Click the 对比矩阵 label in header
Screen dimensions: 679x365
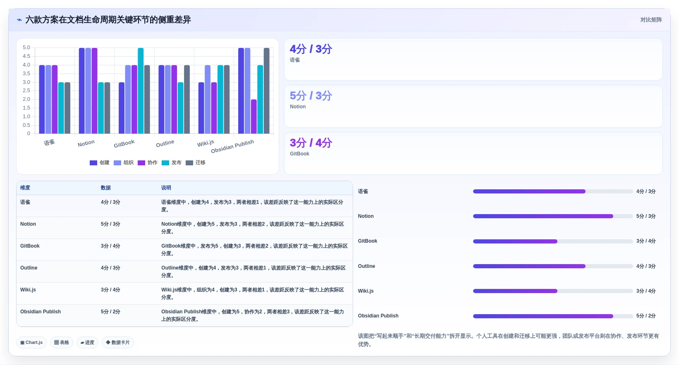pos(651,20)
